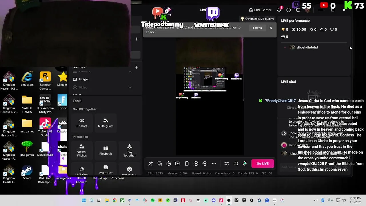Open the help question mark icon

click(289, 10)
